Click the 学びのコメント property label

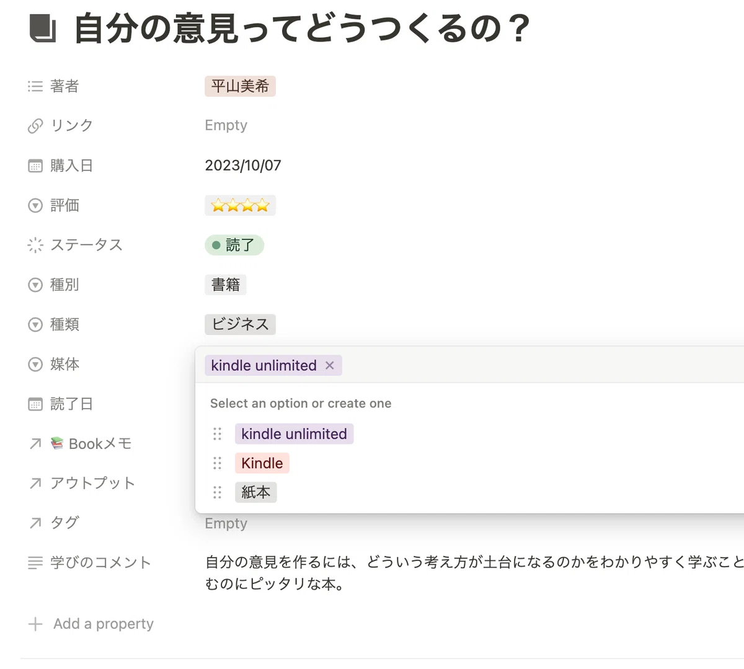coord(100,562)
